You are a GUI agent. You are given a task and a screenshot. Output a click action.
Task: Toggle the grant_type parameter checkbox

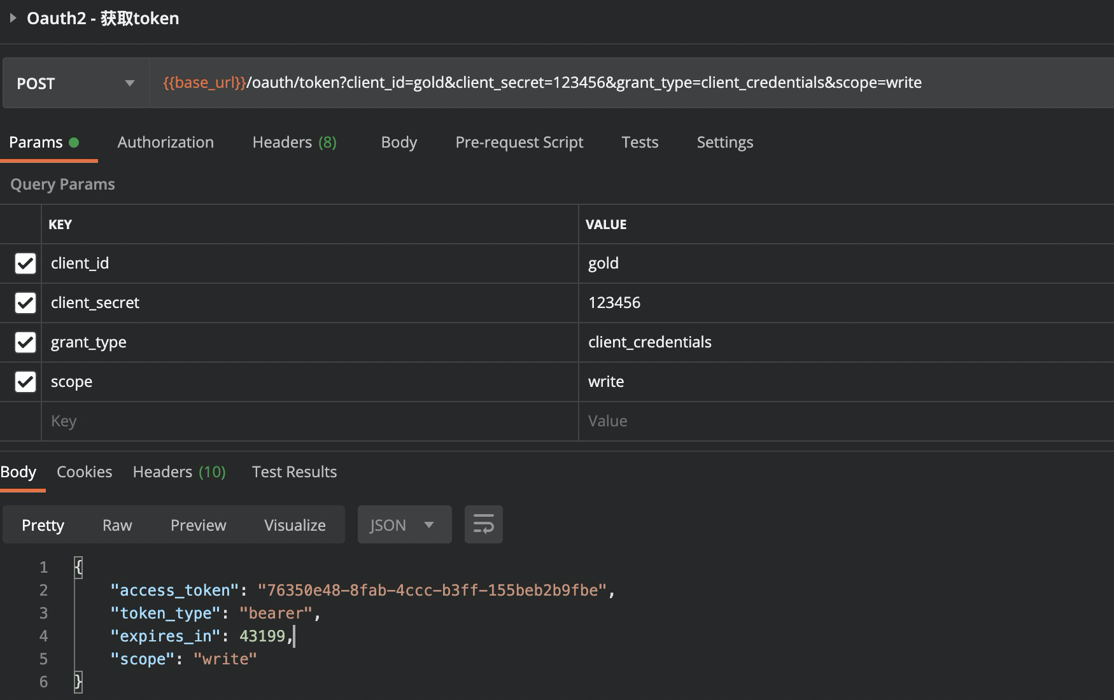click(x=25, y=342)
